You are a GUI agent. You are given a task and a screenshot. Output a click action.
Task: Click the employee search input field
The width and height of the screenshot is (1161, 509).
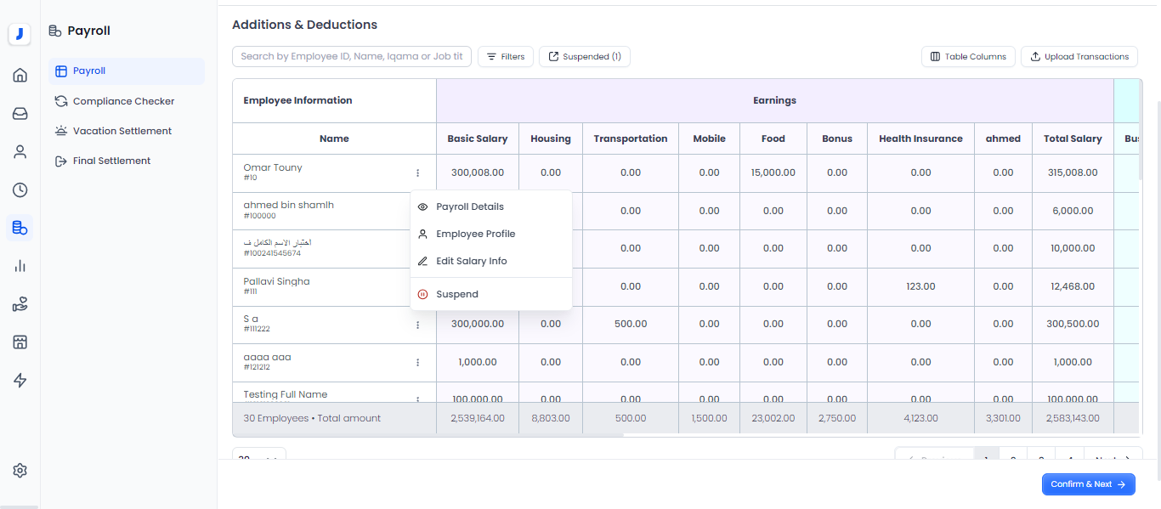[x=351, y=57]
